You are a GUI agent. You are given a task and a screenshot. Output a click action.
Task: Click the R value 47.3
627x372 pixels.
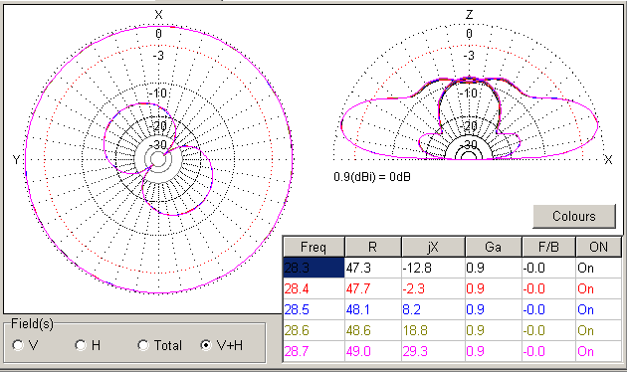(x=373, y=268)
